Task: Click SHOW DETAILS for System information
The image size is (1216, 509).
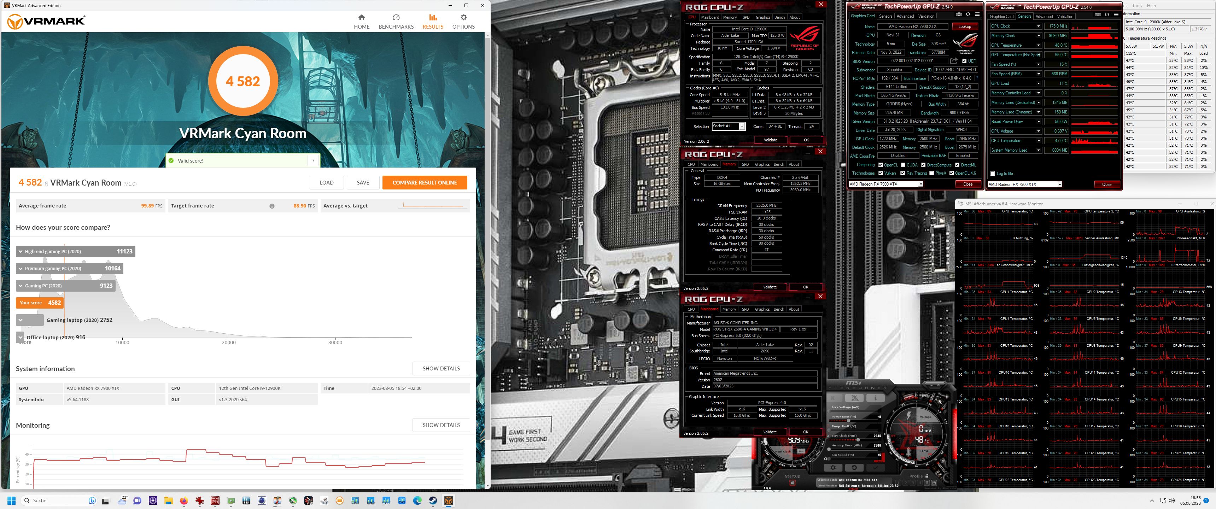Action: (x=441, y=368)
